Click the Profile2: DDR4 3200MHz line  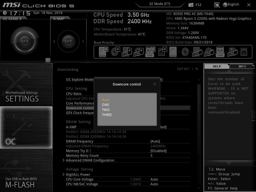click(96, 137)
